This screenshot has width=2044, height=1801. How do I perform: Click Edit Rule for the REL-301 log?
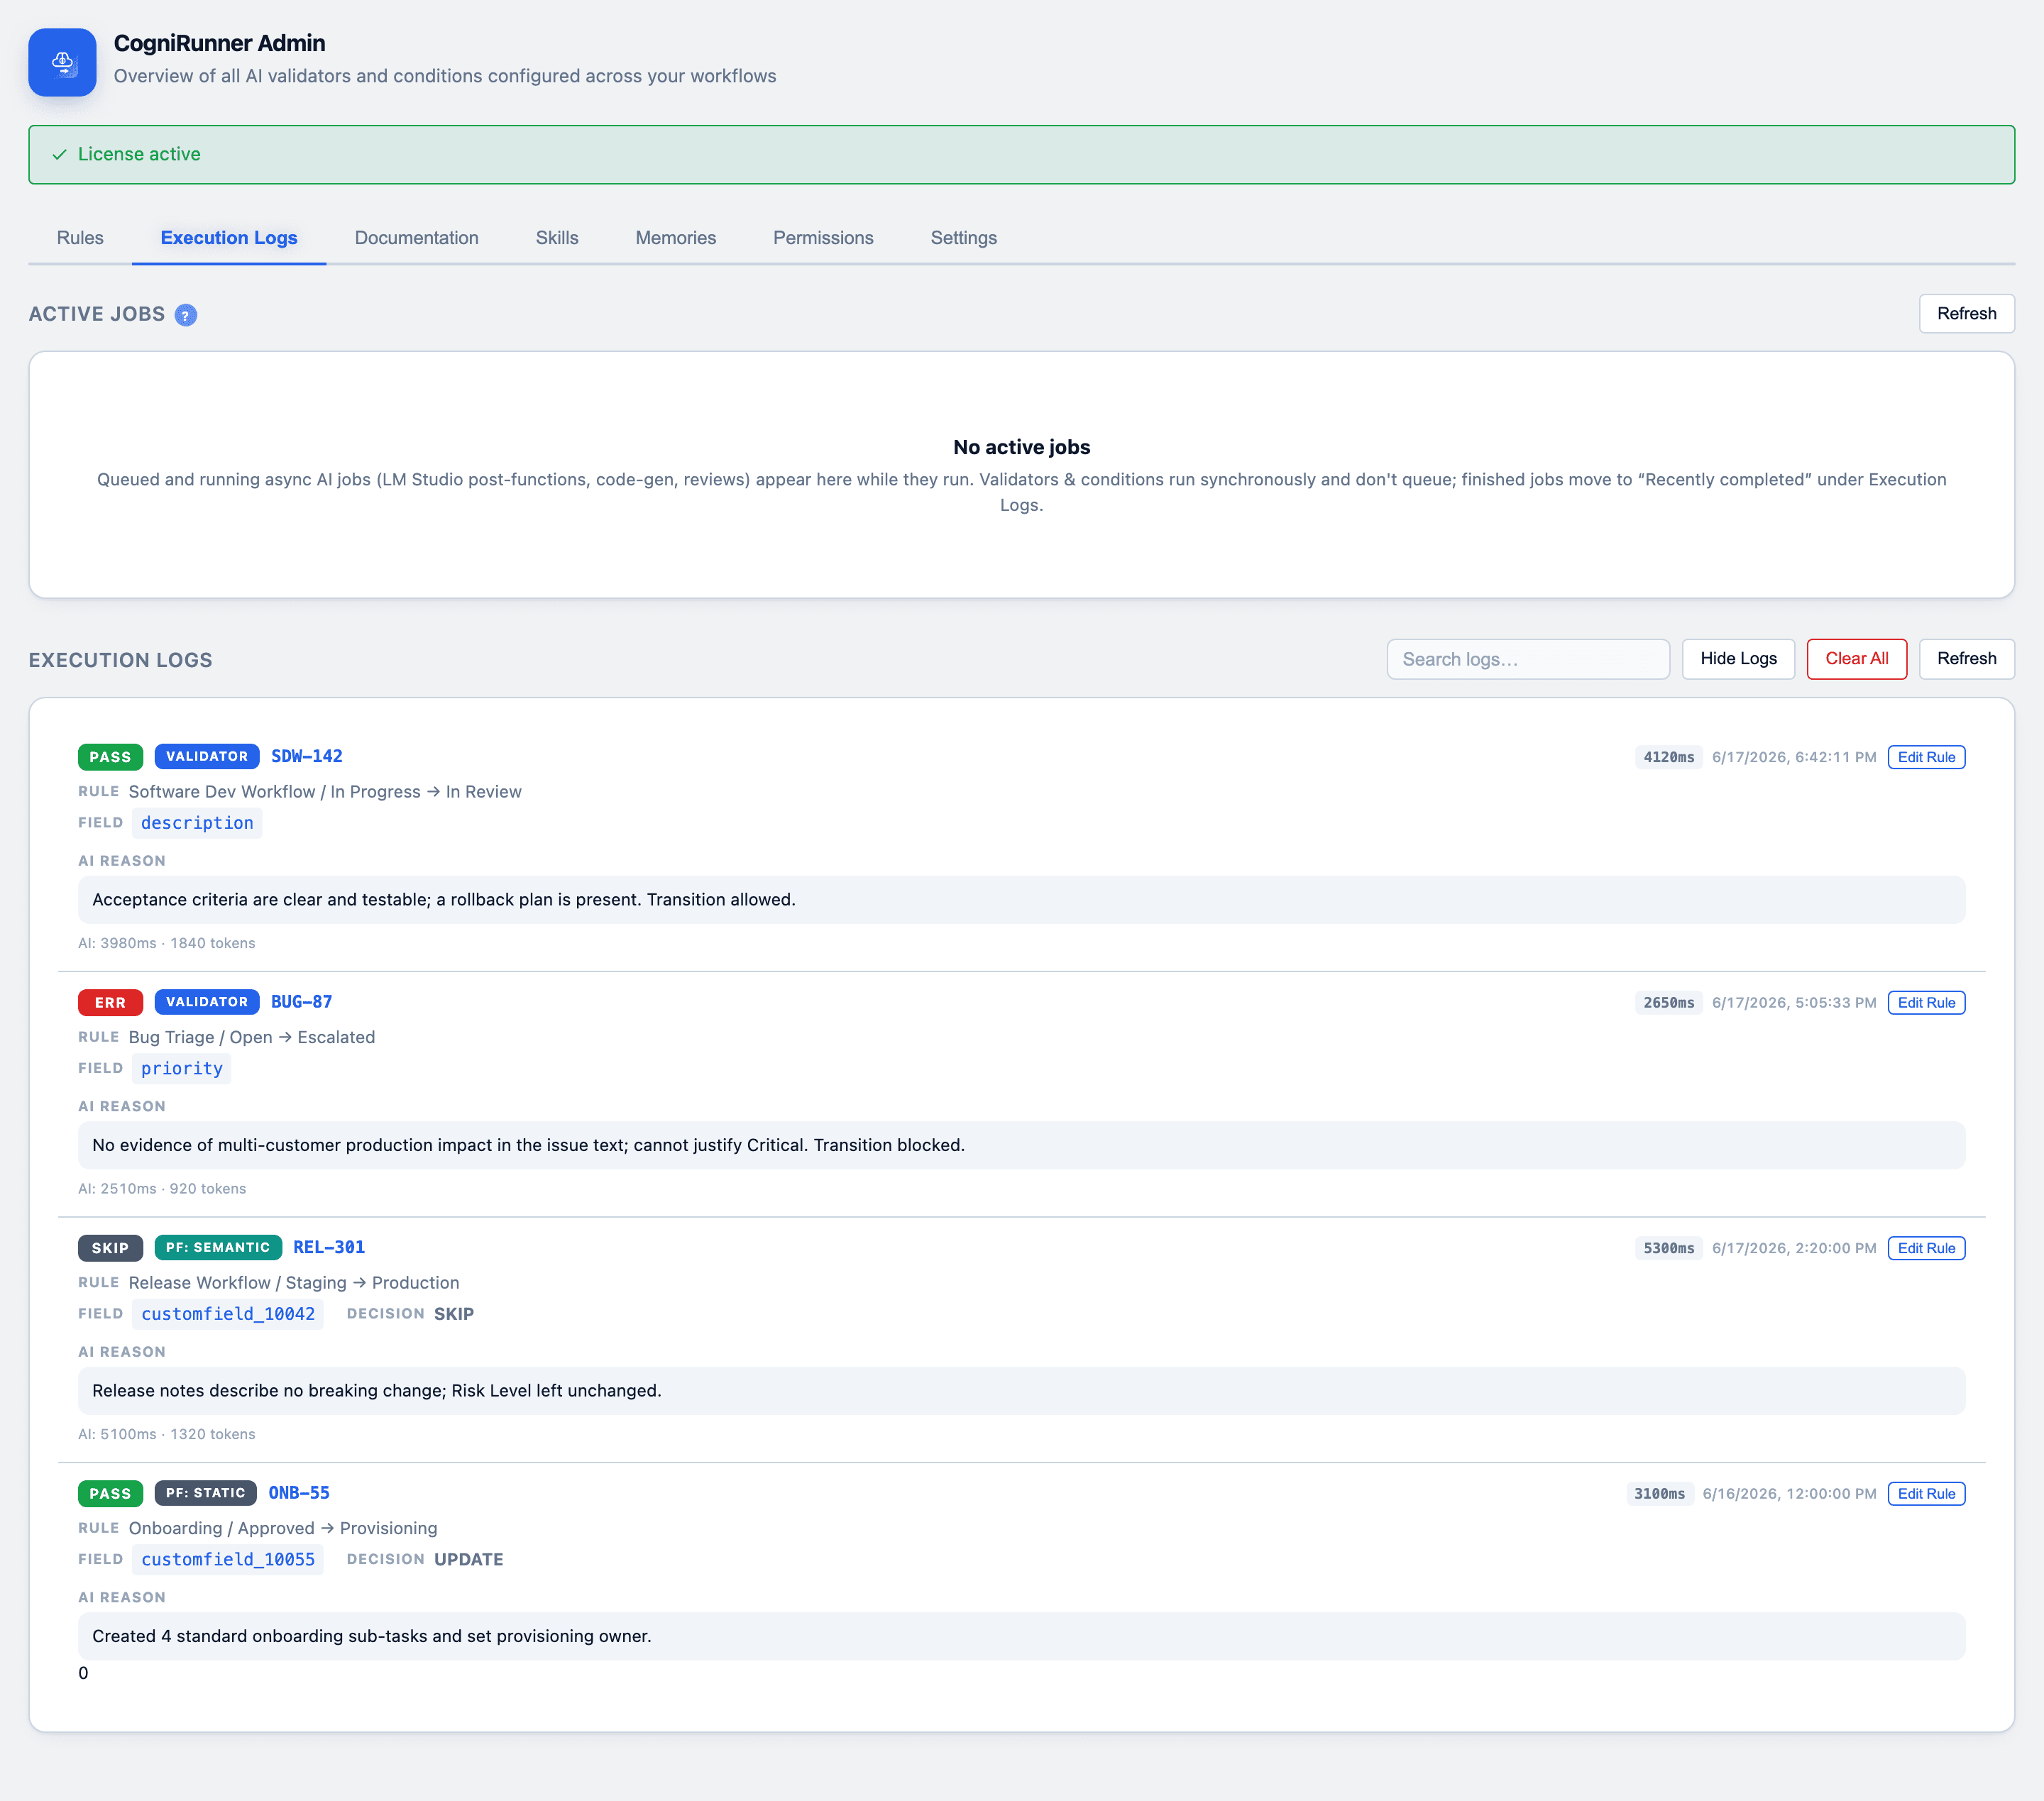[1926, 1248]
